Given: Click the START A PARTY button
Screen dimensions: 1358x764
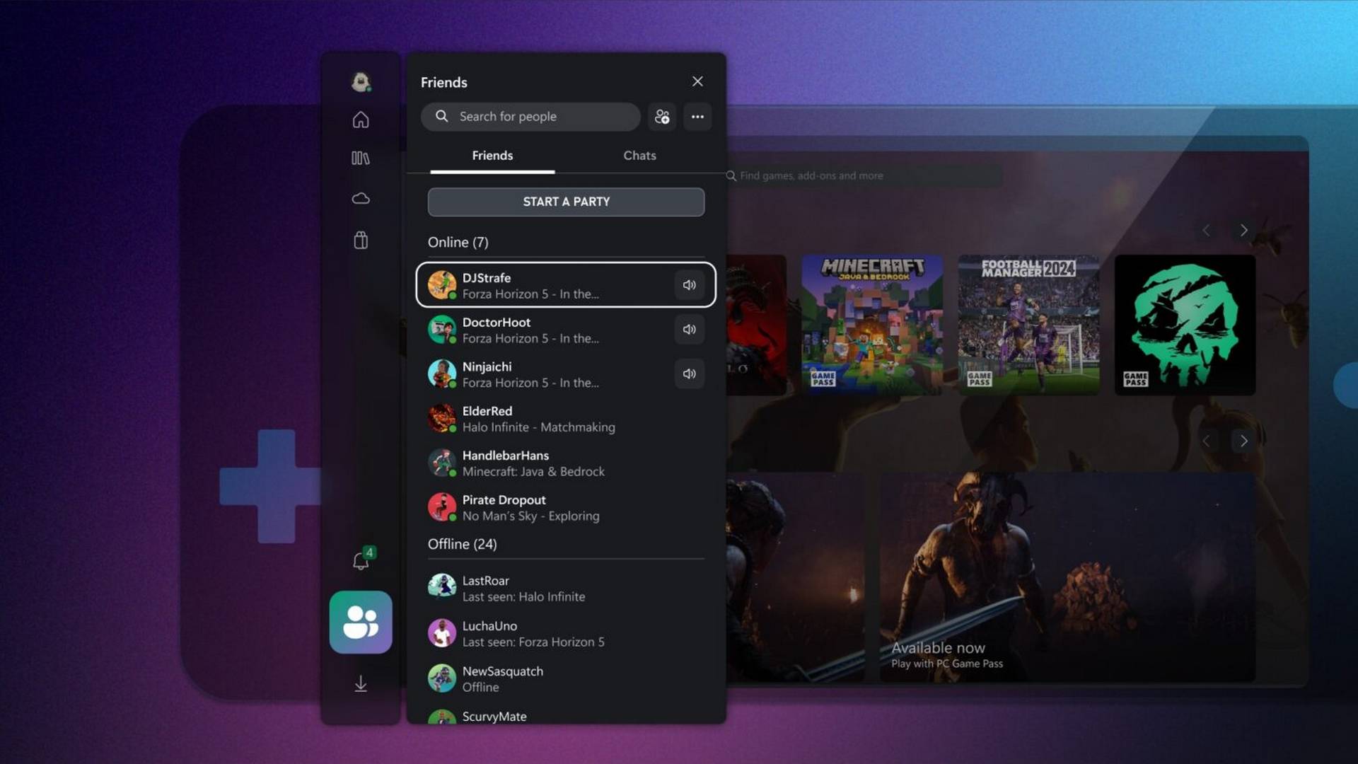Looking at the screenshot, I should (566, 202).
